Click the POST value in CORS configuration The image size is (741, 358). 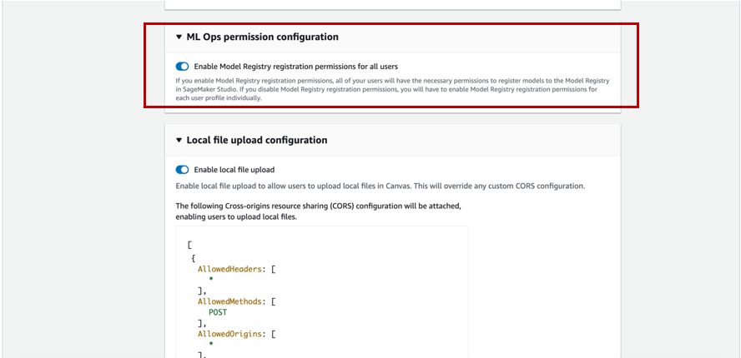[219, 313]
